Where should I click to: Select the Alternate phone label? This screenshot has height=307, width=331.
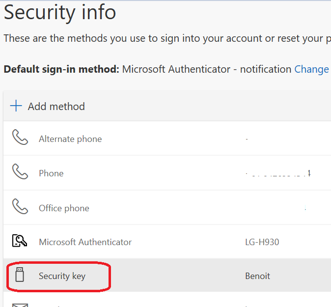[x=70, y=139]
